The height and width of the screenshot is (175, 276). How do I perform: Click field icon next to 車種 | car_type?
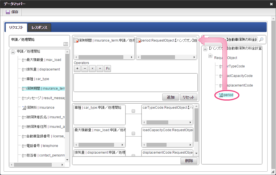24,79
